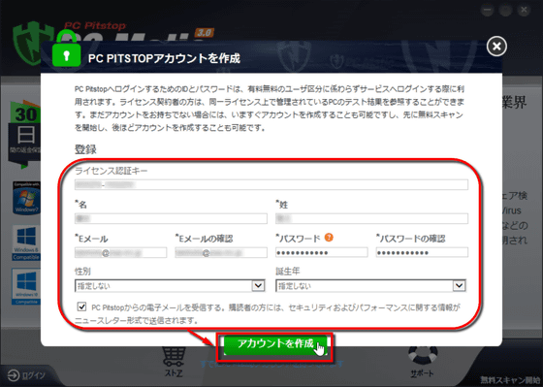Viewport: 543px width, 387px height.
Task: Click the Eメールの確認 input field
Action: click(x=221, y=252)
